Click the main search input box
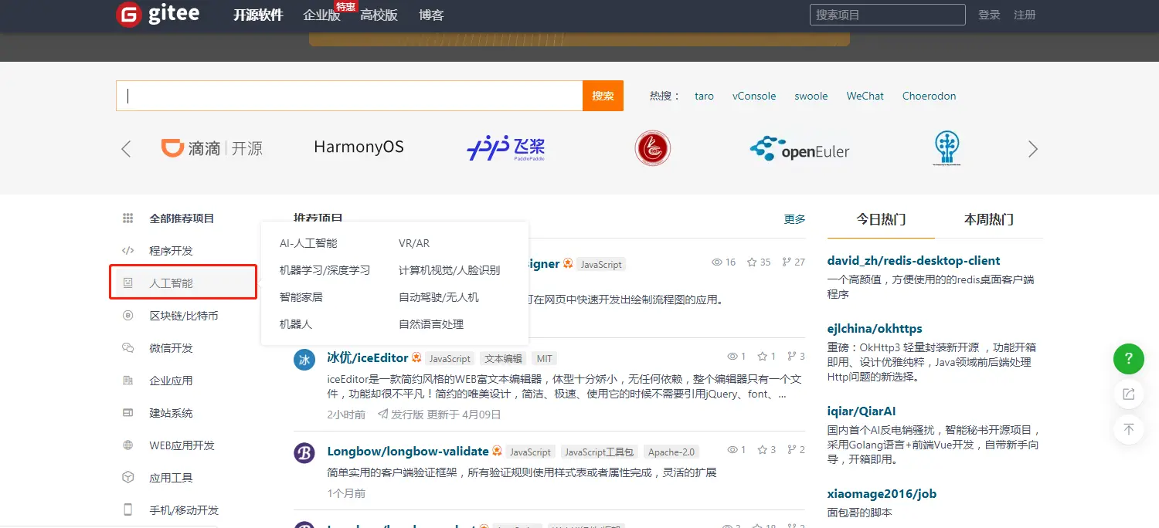 349,96
